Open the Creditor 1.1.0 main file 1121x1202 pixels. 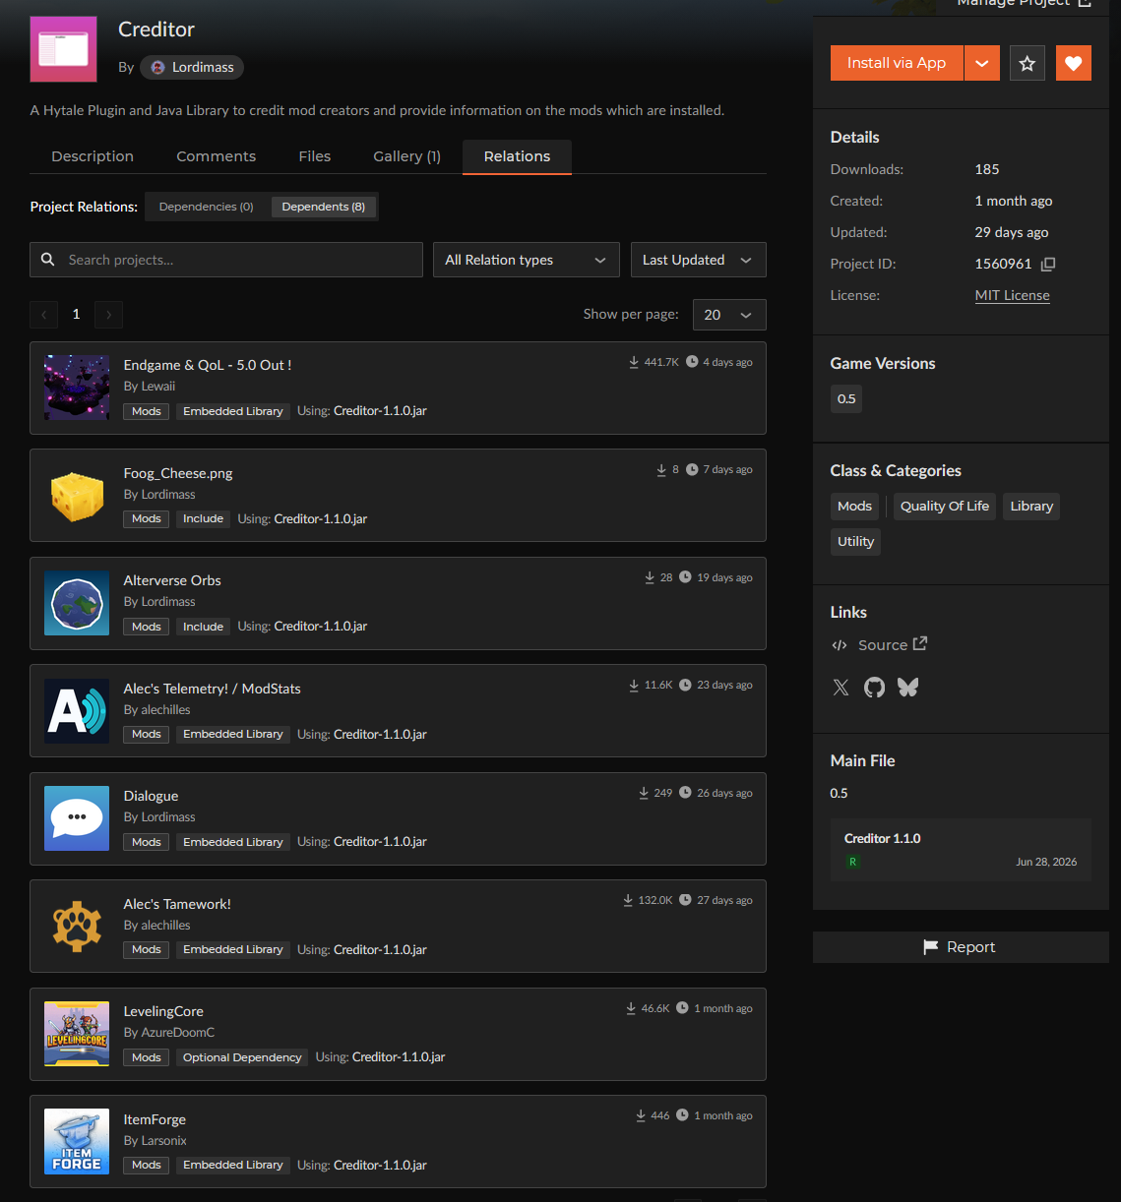coord(961,850)
